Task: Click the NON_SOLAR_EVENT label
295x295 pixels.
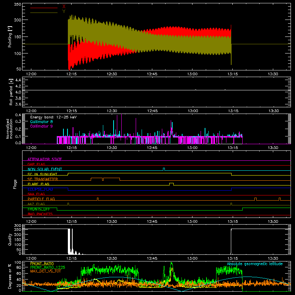Action: click(45, 169)
